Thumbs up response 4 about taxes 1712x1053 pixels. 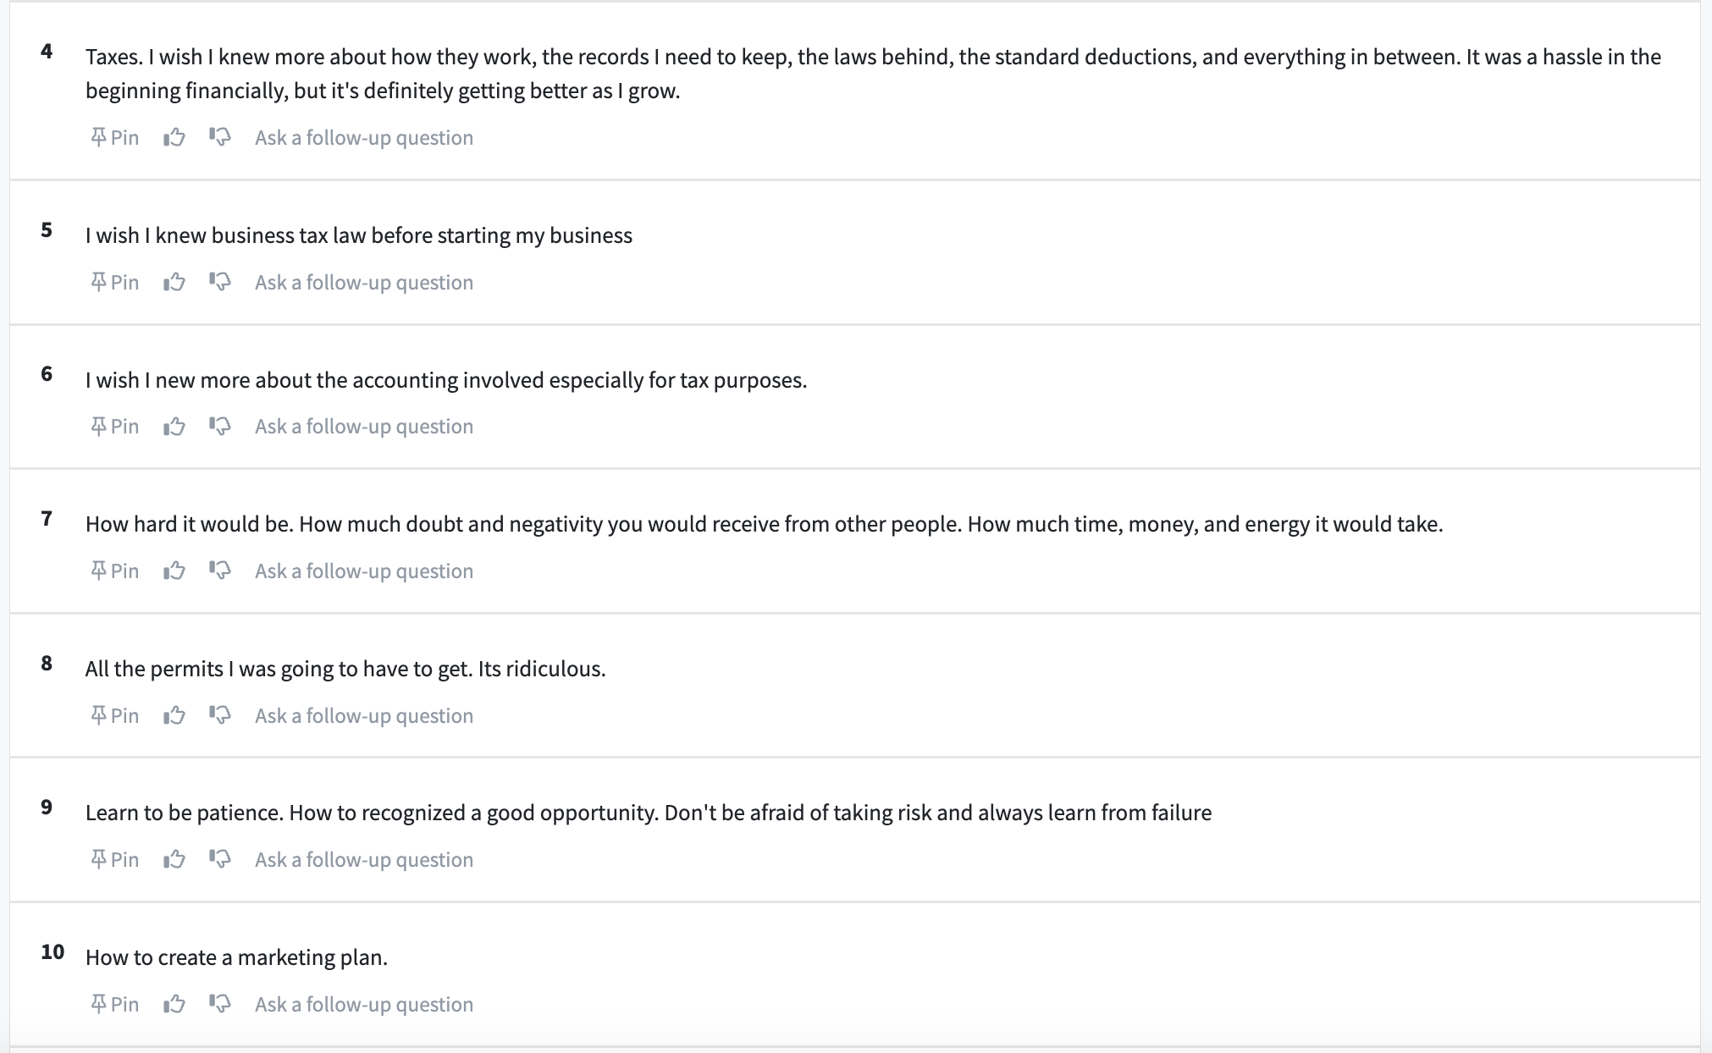(174, 137)
